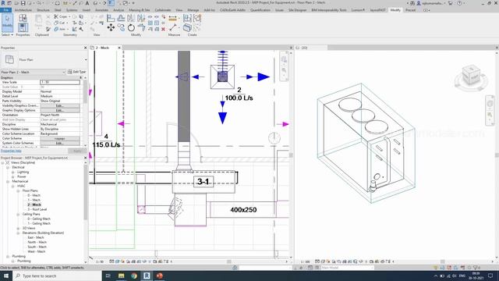Click the Offset tool icon

tap(121, 18)
